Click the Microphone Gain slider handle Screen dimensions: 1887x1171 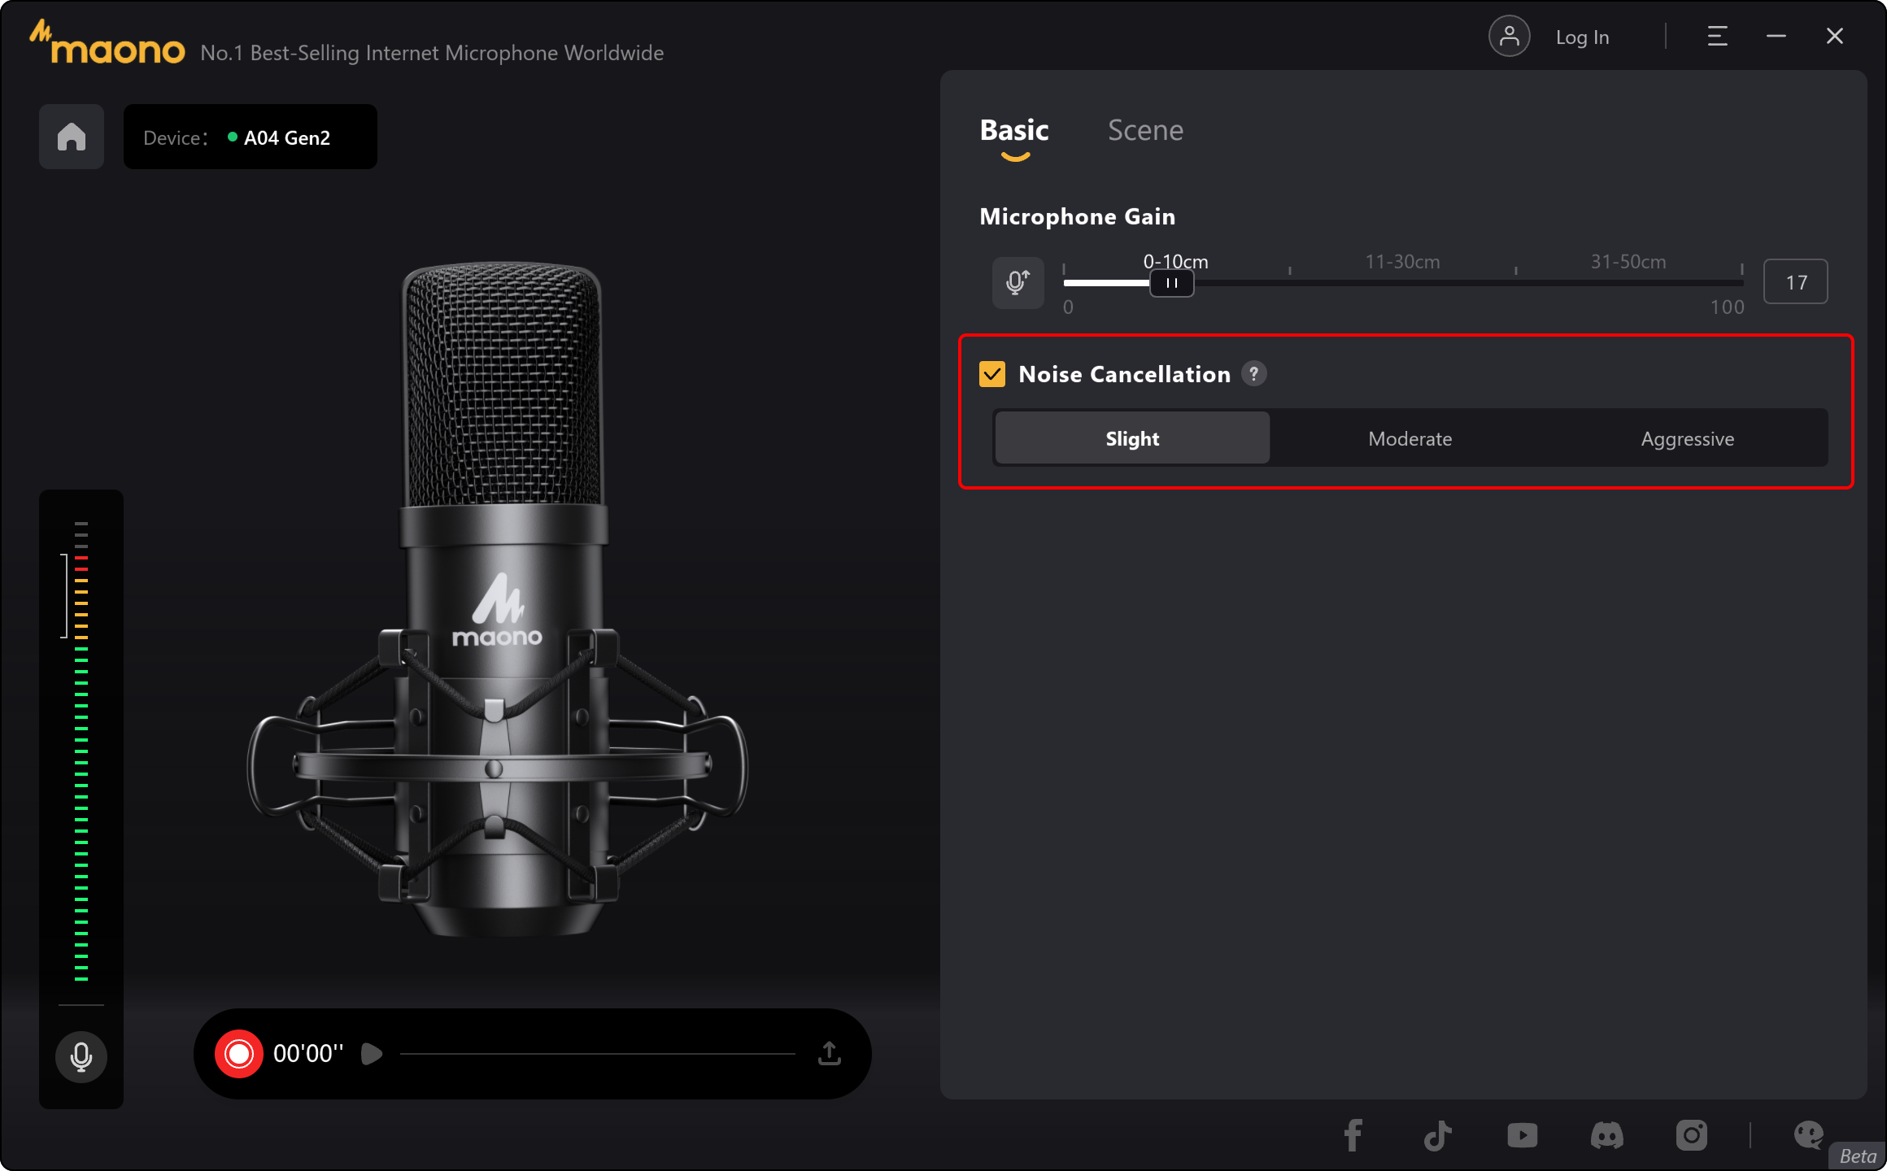point(1171,283)
